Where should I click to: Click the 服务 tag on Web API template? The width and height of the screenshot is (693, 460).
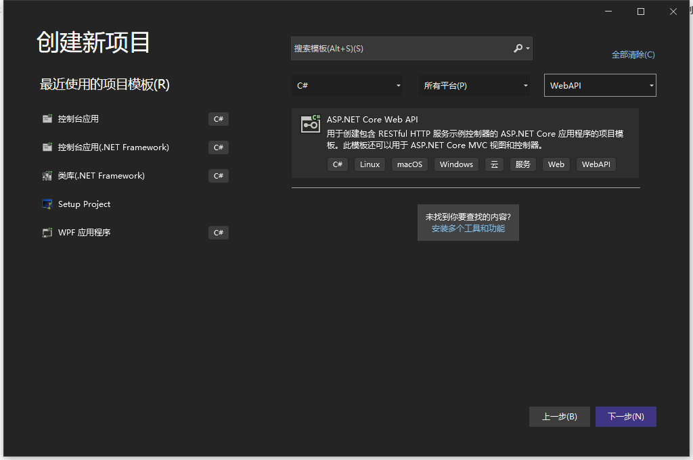coord(523,164)
